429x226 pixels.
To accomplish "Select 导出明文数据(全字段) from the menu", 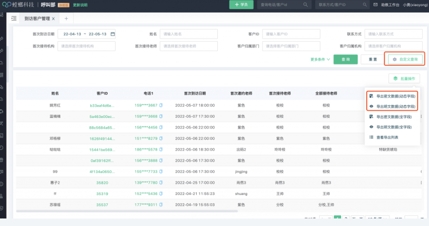I will (392, 127).
